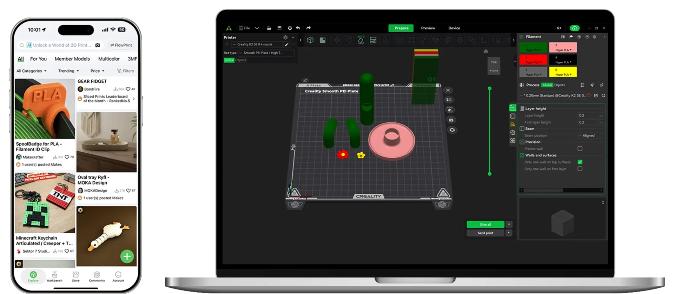Tap the green plus floating button on phone
The image size is (674, 294).
127,256
